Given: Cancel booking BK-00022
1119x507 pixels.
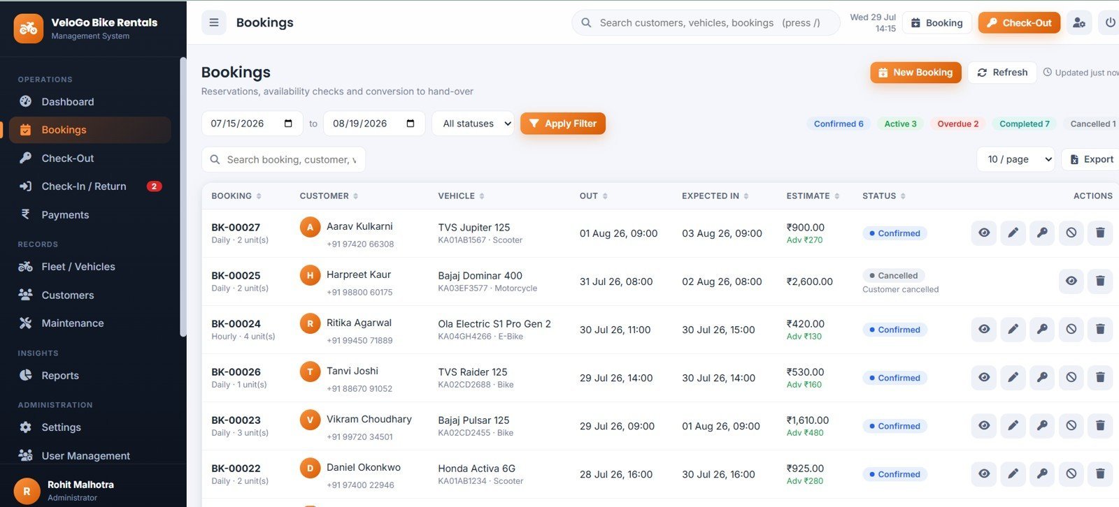Looking at the screenshot, I should [1071, 473].
